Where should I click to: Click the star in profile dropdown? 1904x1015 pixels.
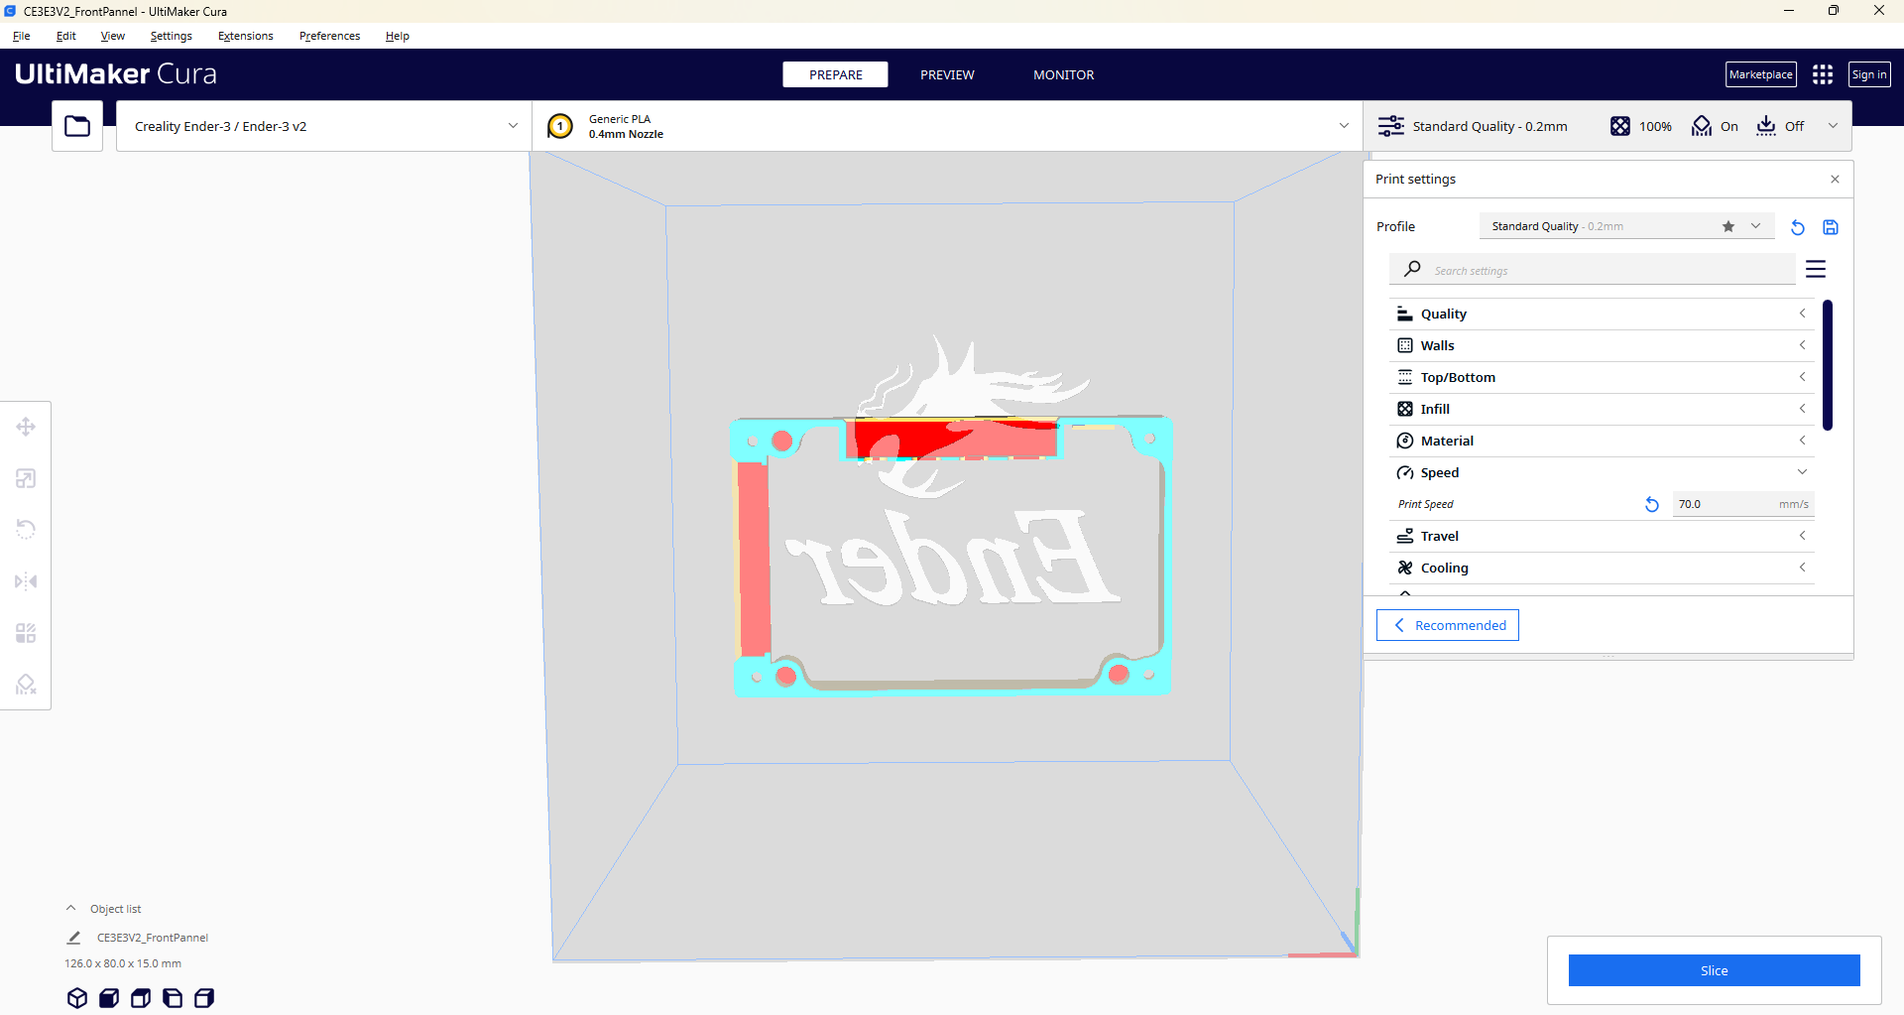[1728, 226]
